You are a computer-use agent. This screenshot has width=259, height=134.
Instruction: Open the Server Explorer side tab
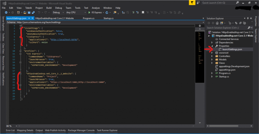click(3, 23)
